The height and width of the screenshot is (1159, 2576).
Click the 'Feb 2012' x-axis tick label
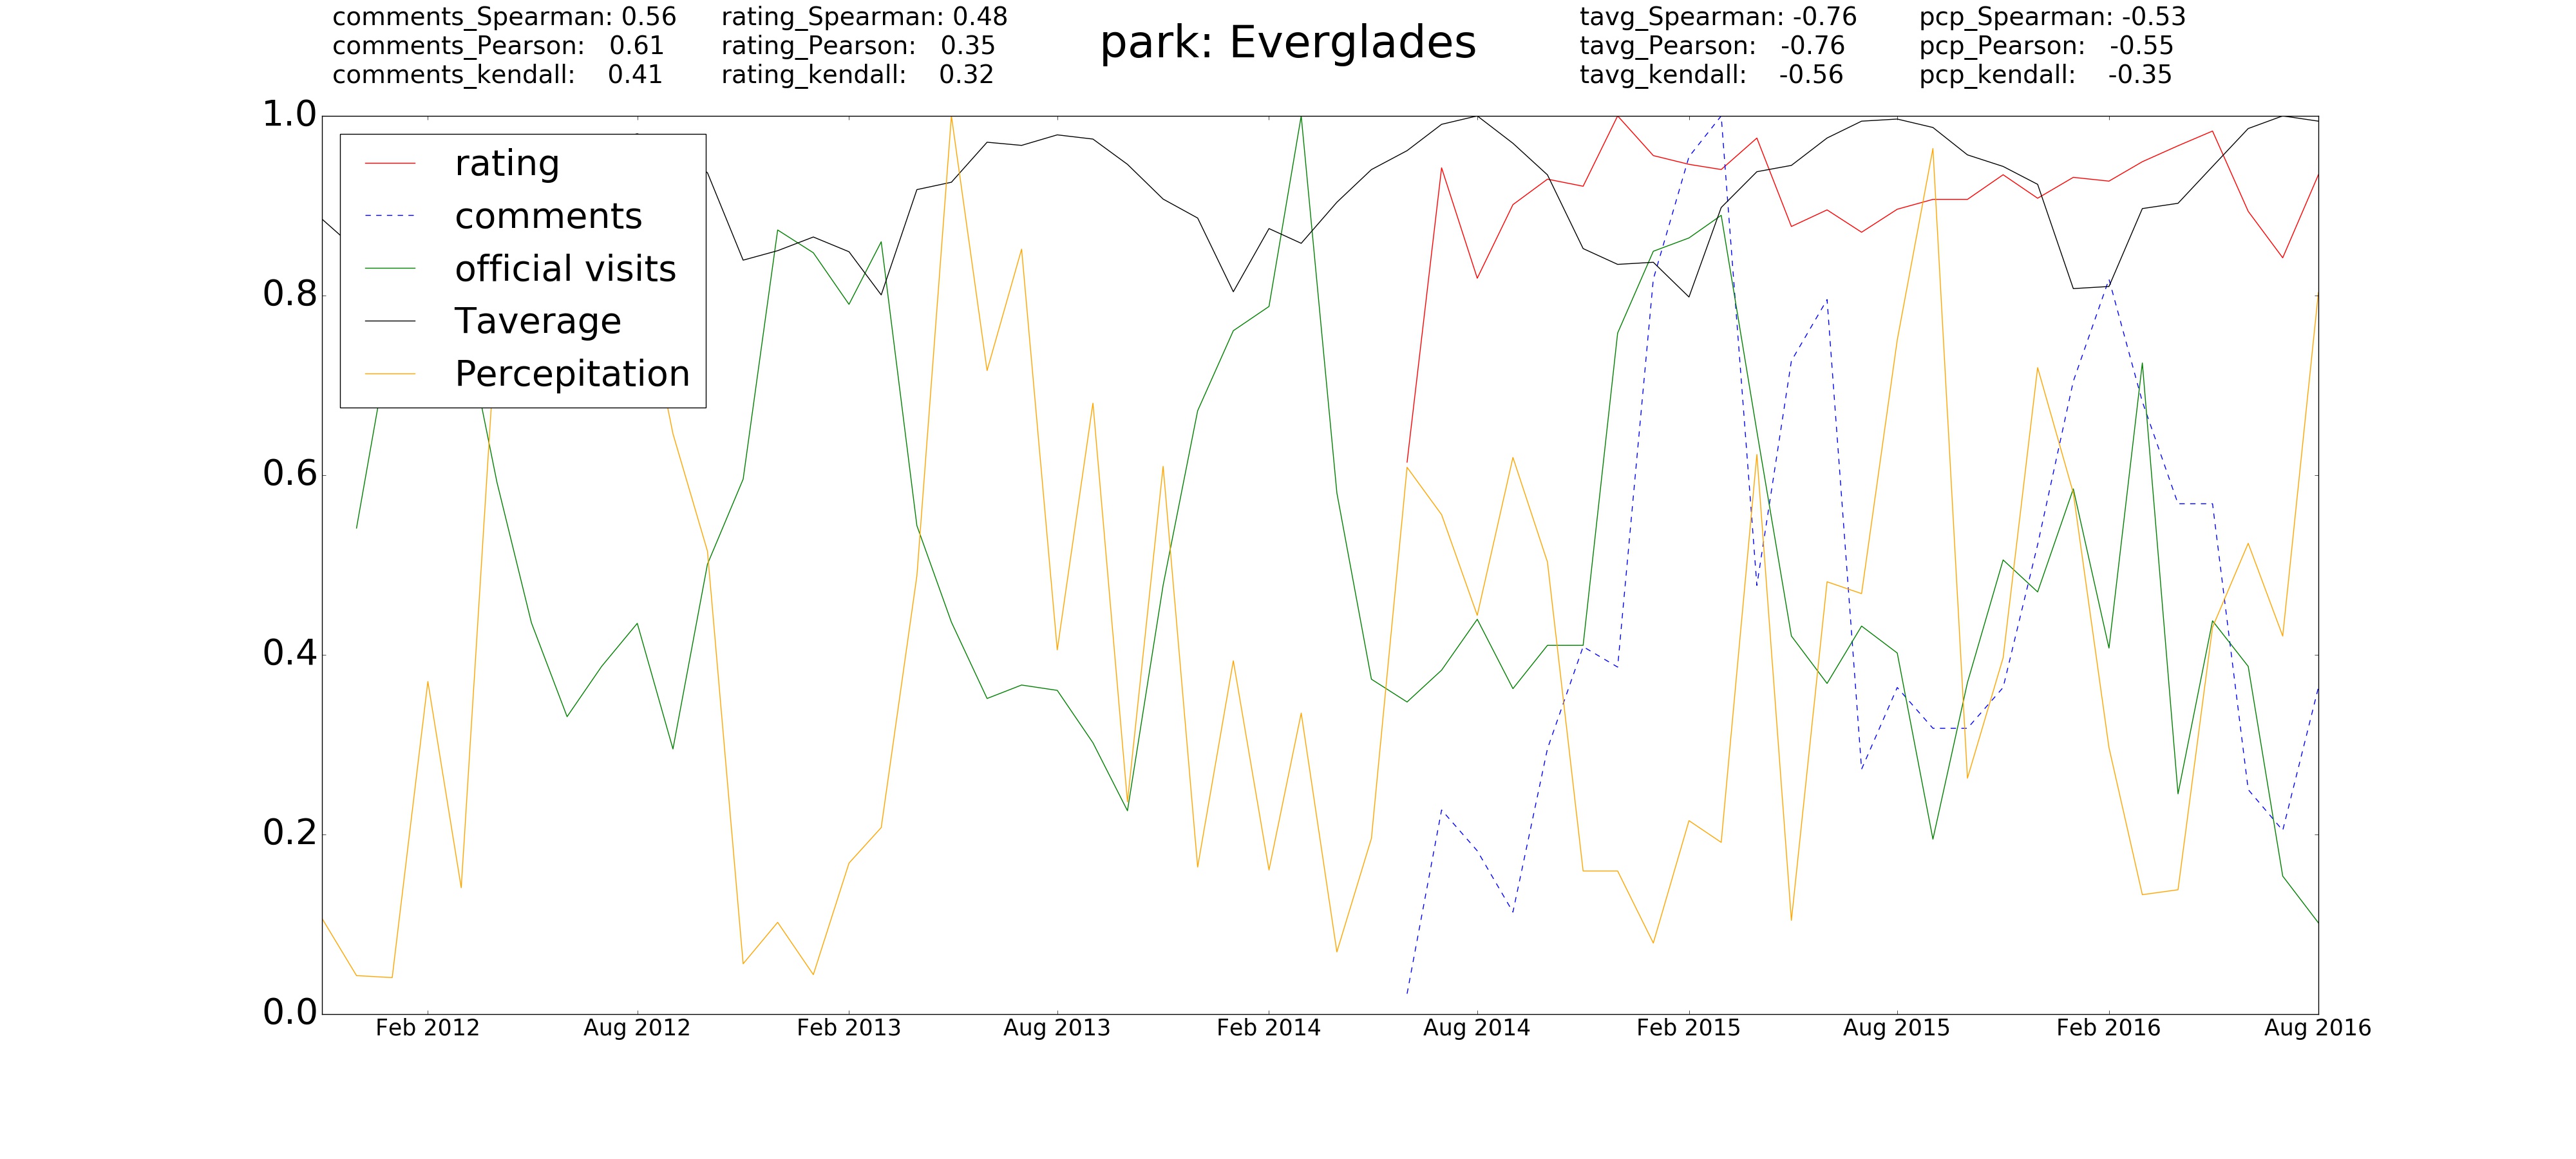pyautogui.click(x=427, y=1028)
